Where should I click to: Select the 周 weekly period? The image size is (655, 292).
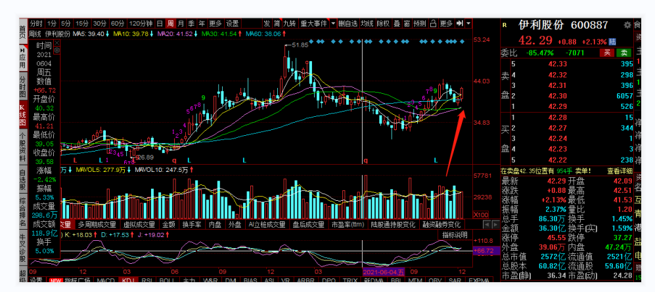[170, 24]
